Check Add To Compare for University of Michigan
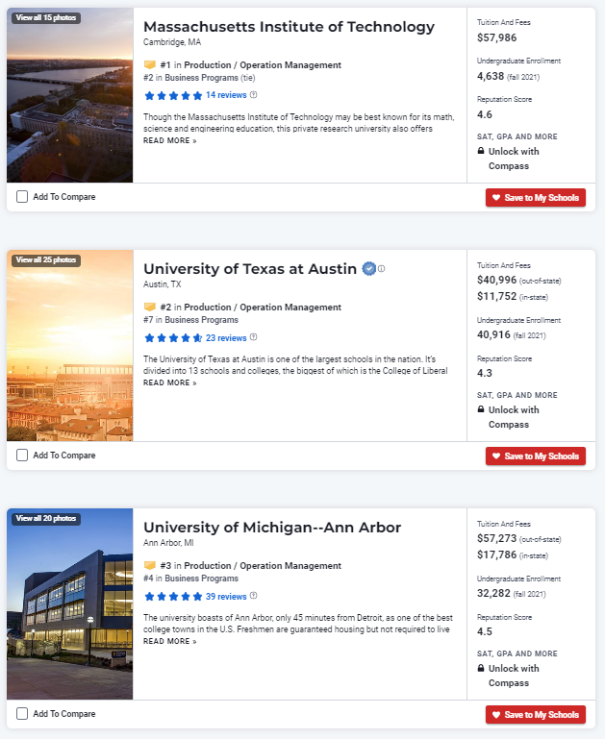This screenshot has width=605, height=739. pos(22,714)
